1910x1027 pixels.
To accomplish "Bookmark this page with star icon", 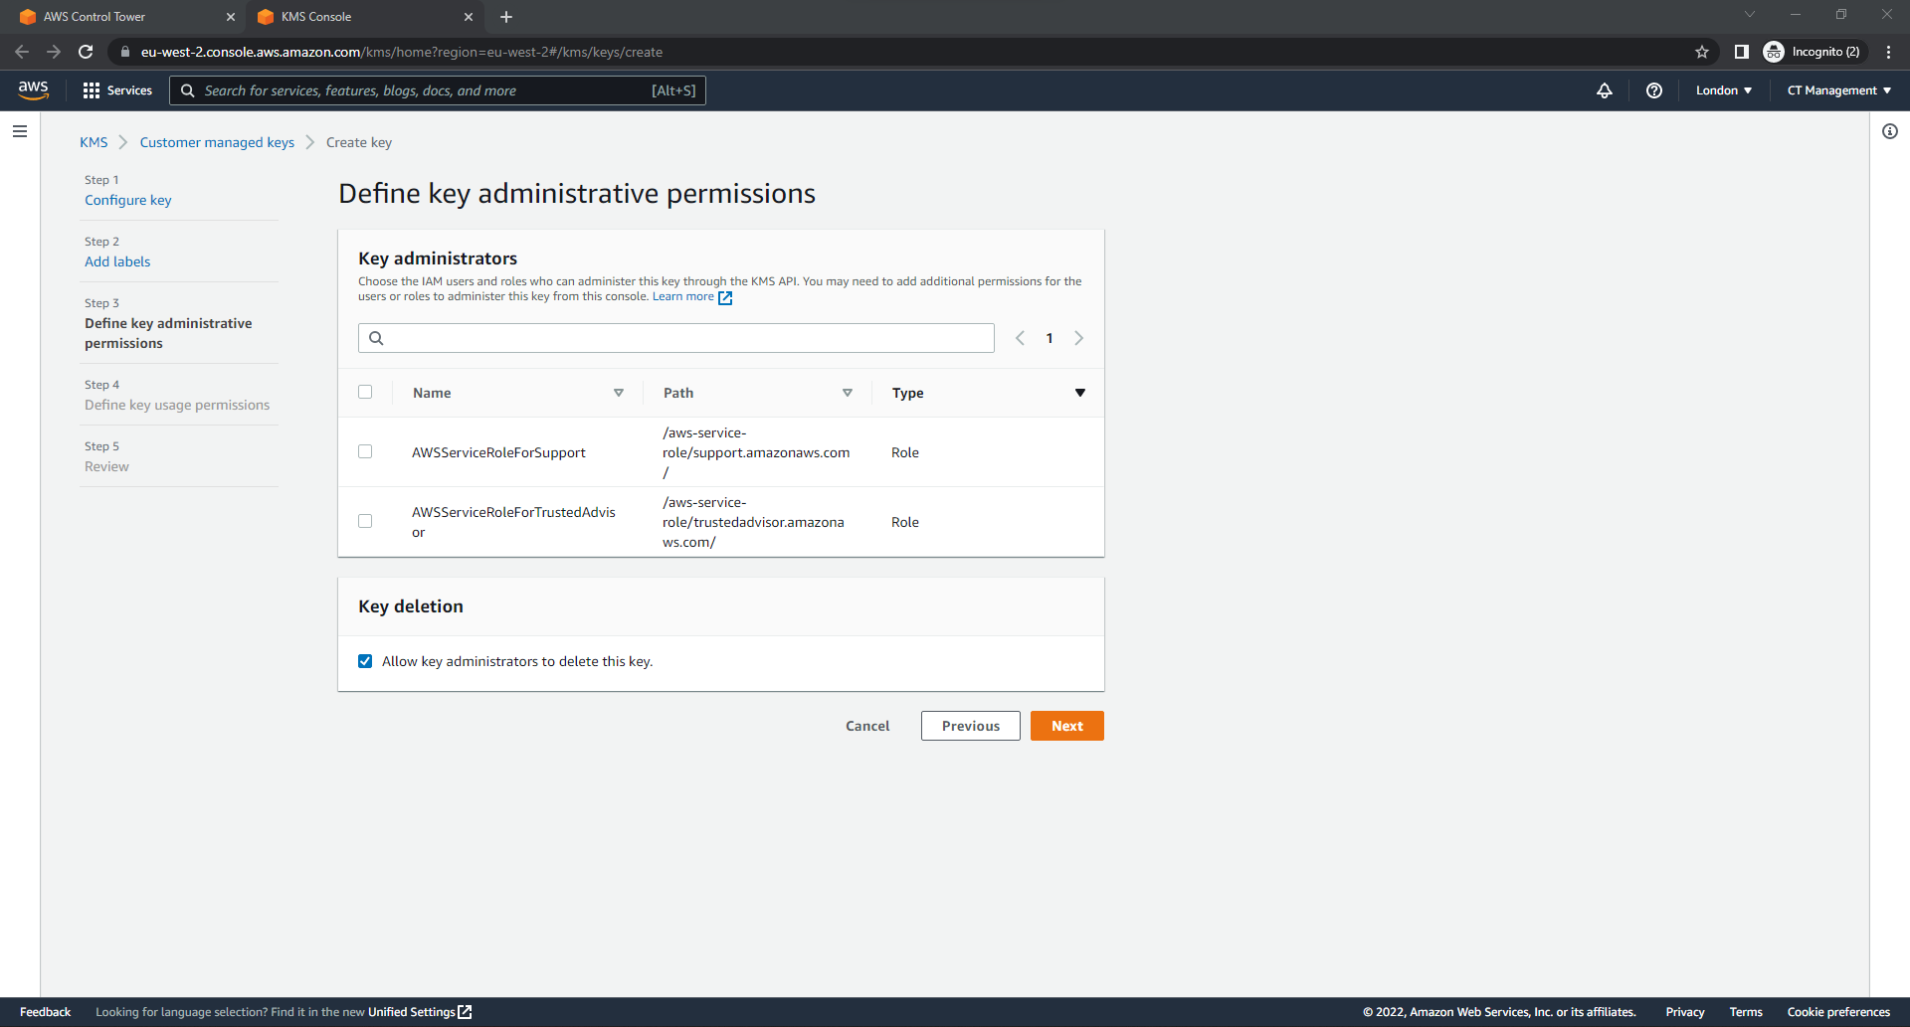I will coord(1702,52).
